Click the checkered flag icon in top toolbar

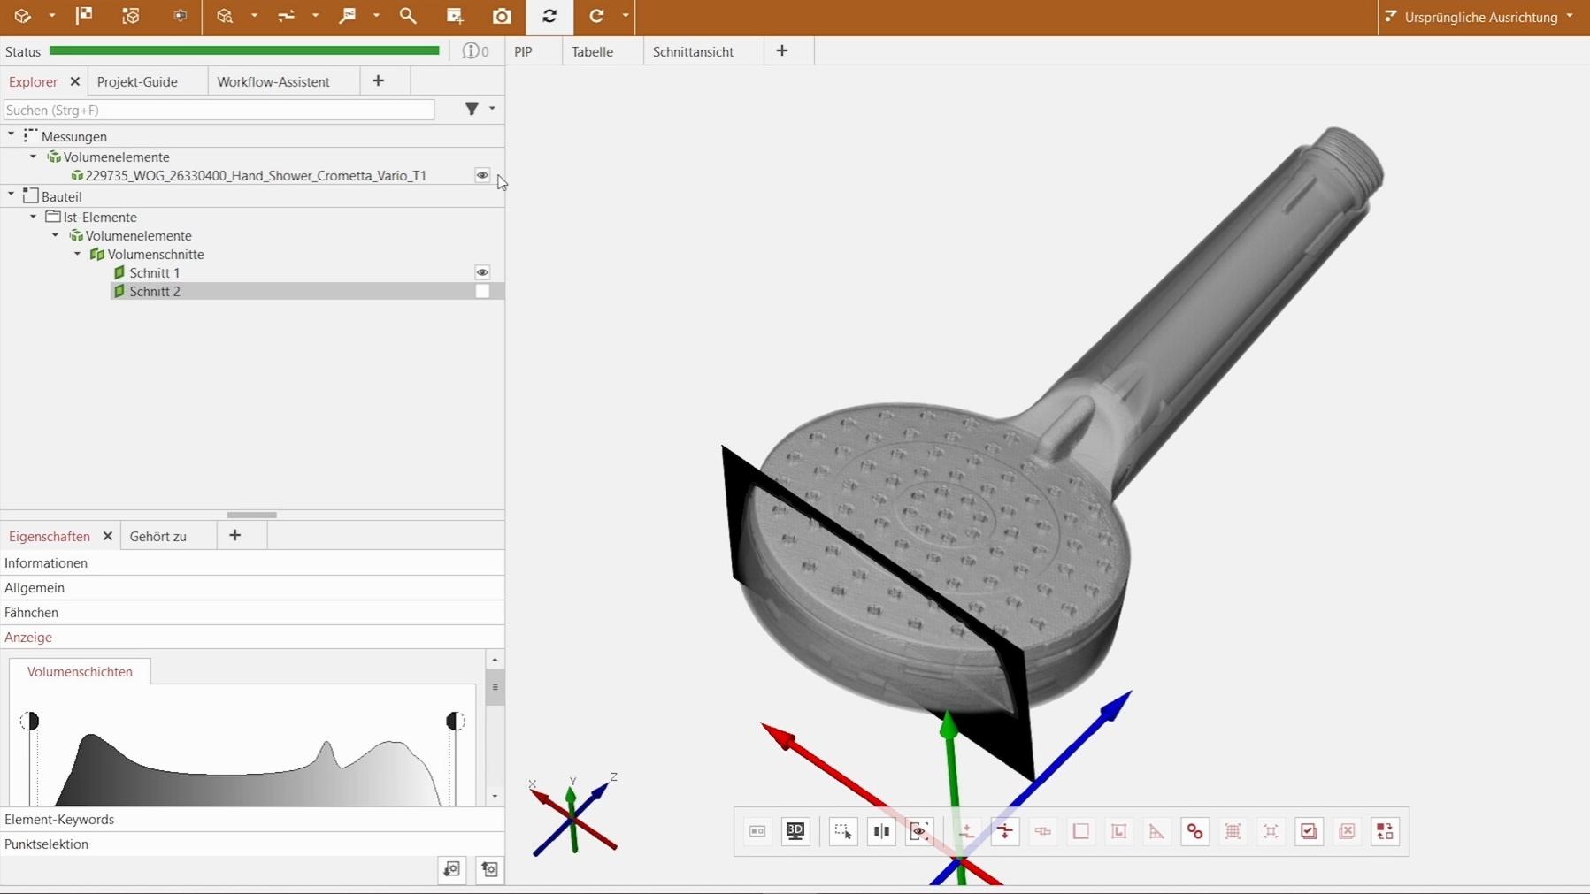click(84, 16)
